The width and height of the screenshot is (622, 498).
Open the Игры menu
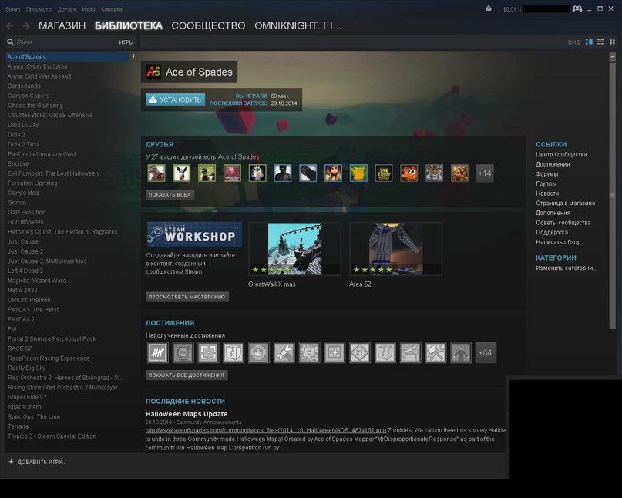(x=89, y=9)
